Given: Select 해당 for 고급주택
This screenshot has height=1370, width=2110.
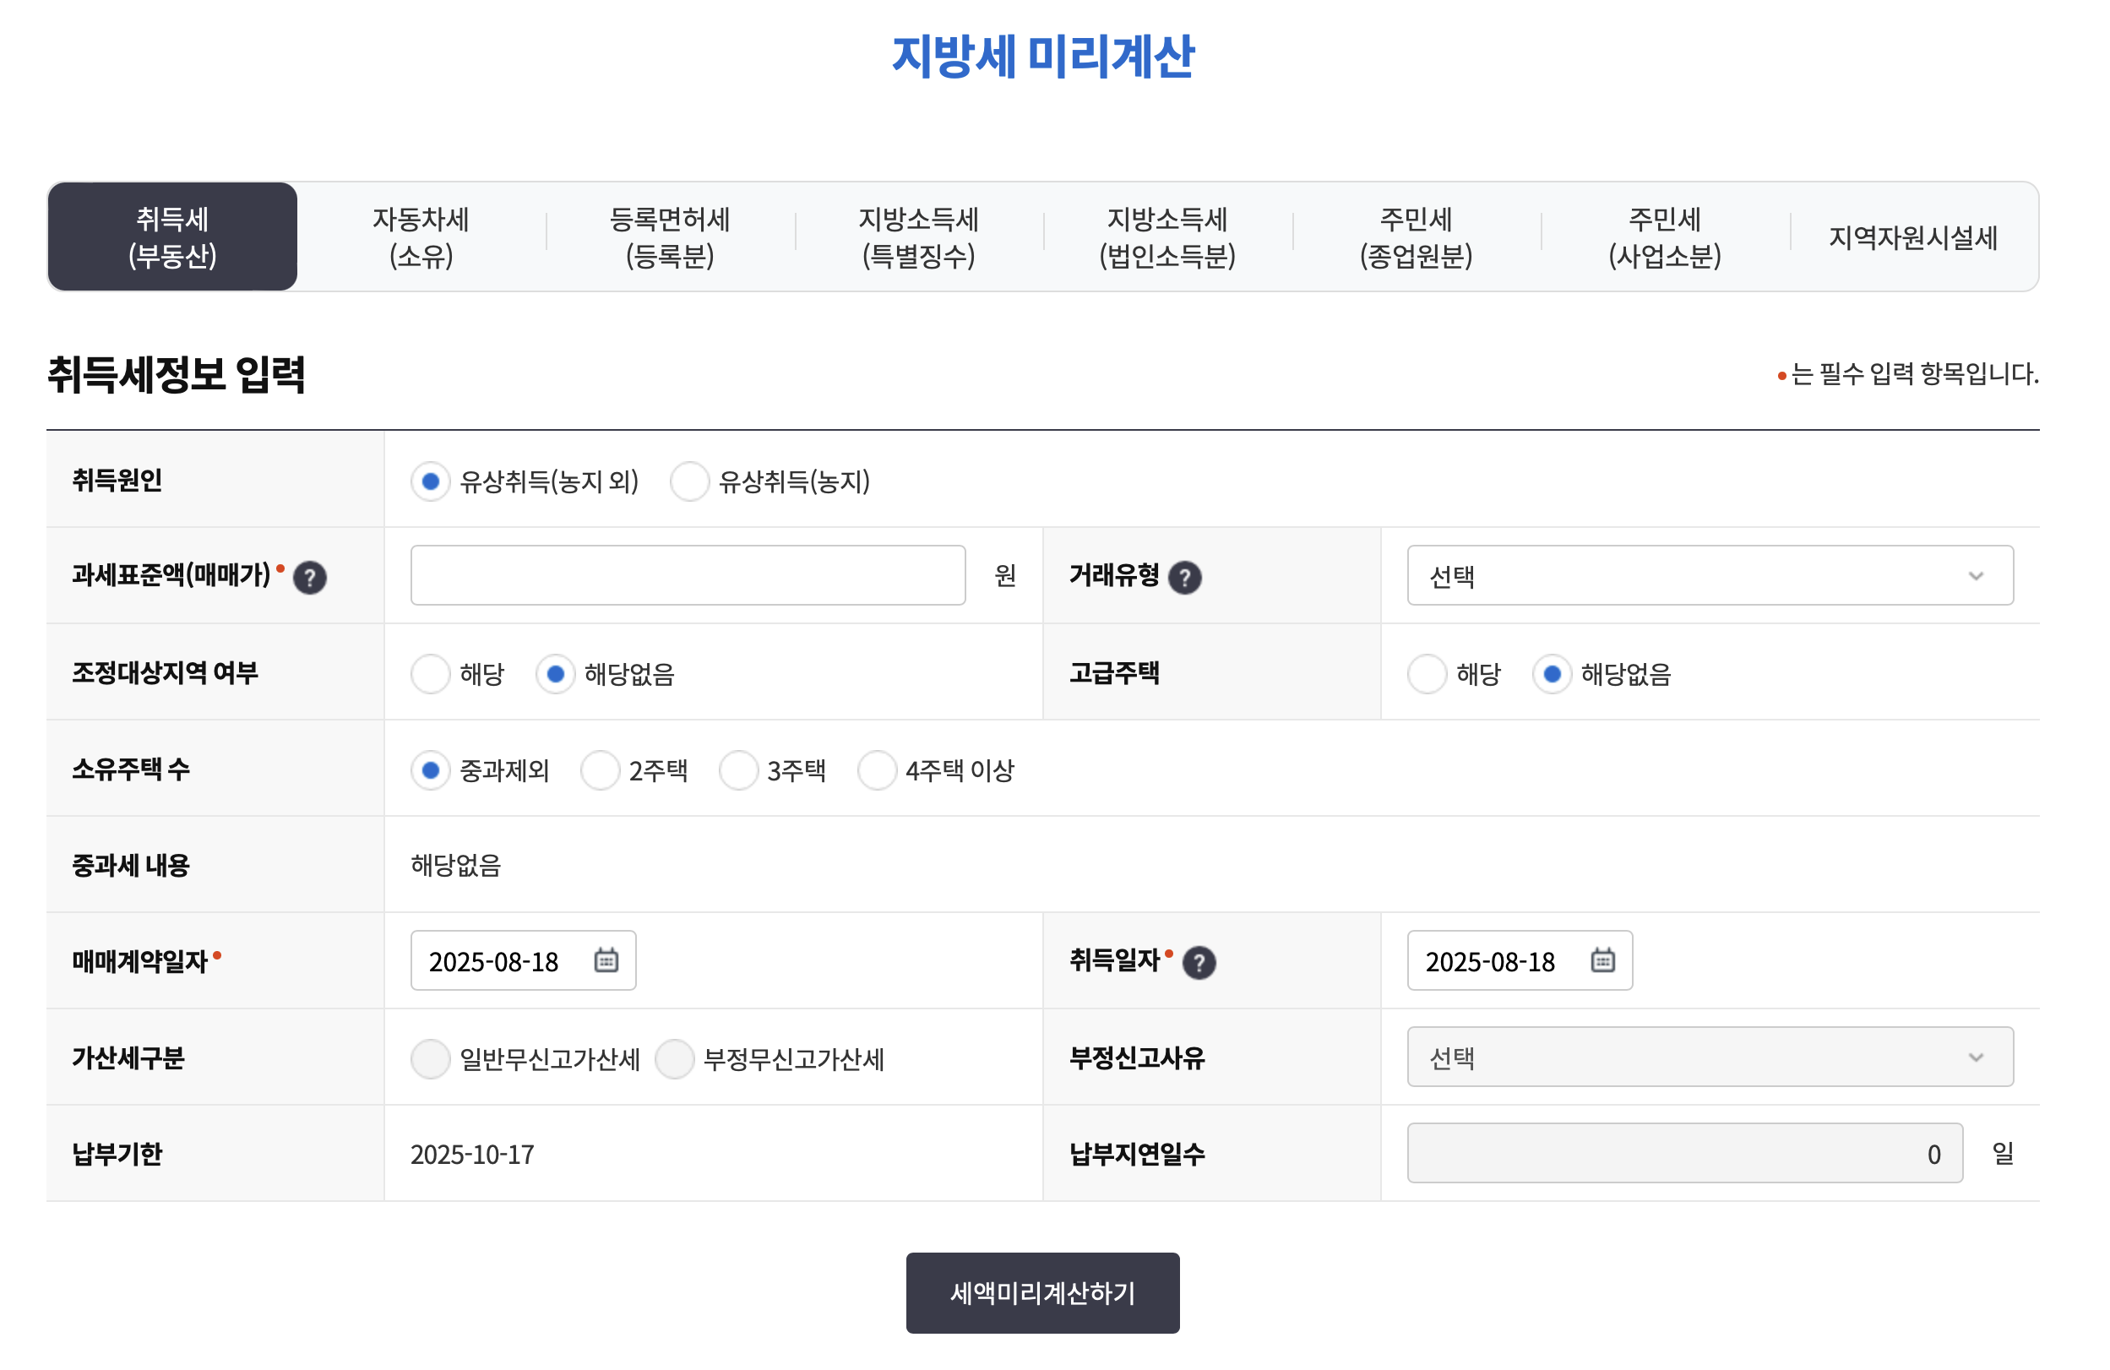Looking at the screenshot, I should (x=1428, y=674).
